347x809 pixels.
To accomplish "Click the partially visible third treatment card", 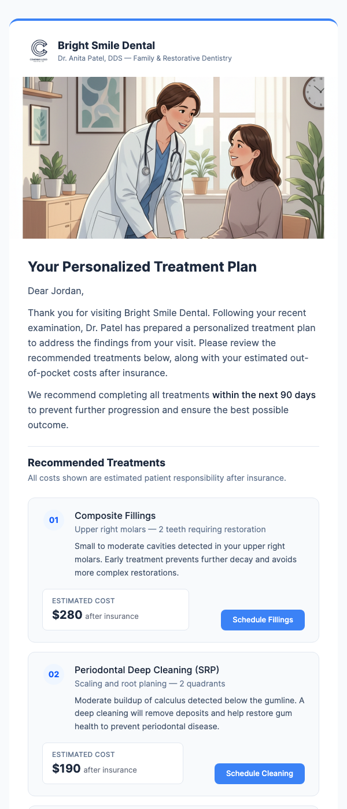I will [x=173, y=807].
